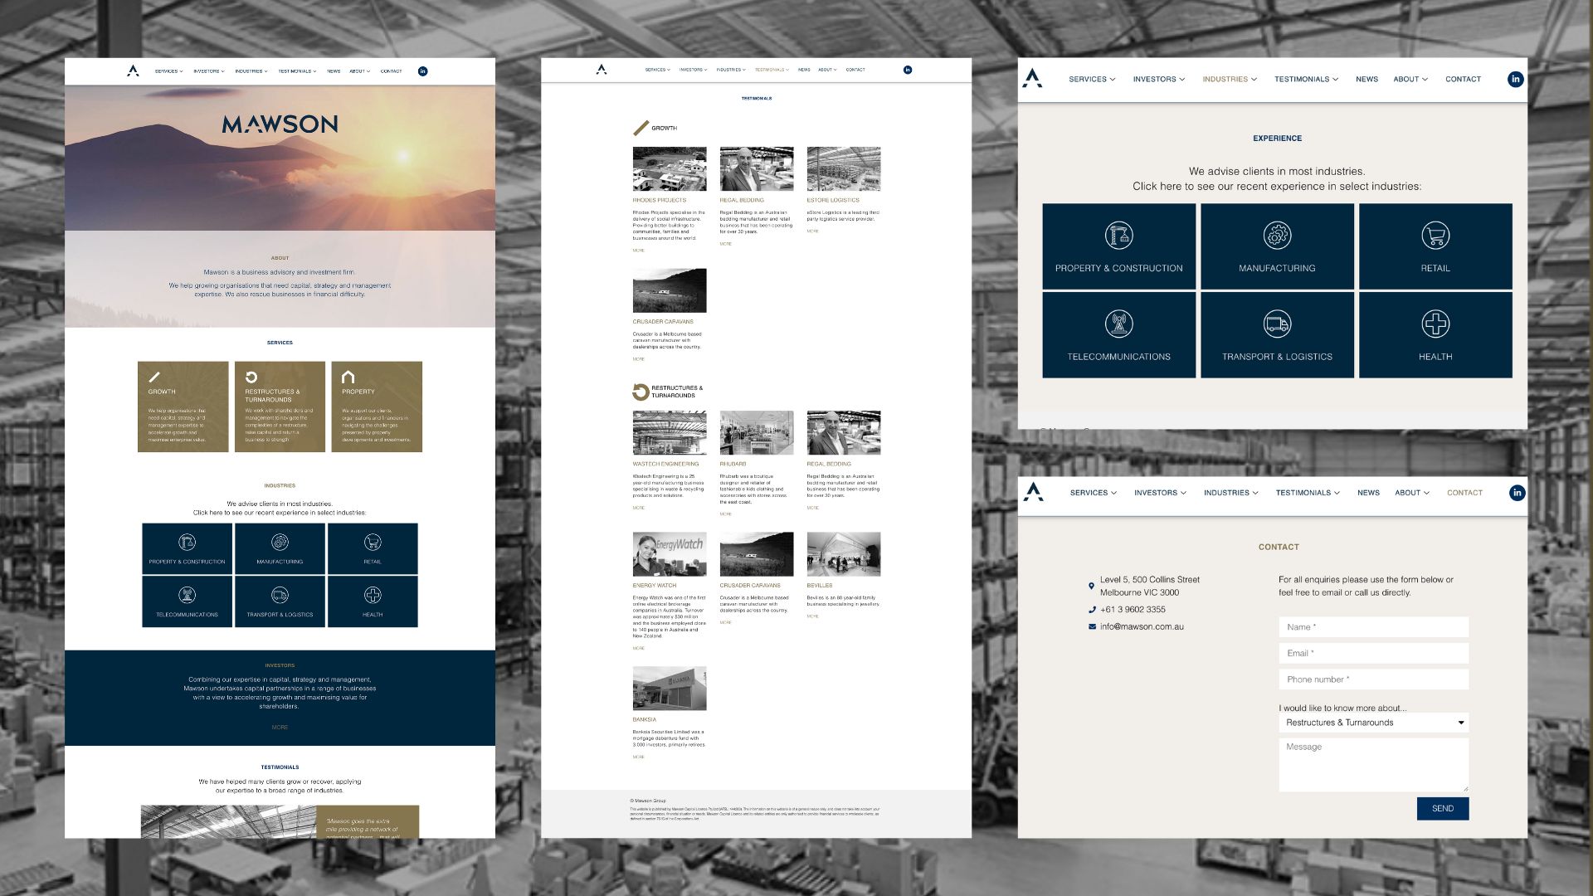Click the envelope icon beside info@mawson.com.au
The width and height of the screenshot is (1593, 896).
coord(1092,627)
